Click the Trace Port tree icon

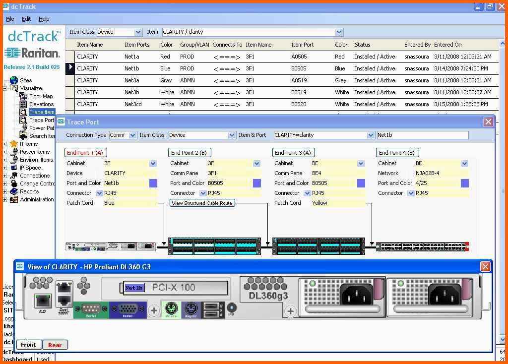[23, 120]
